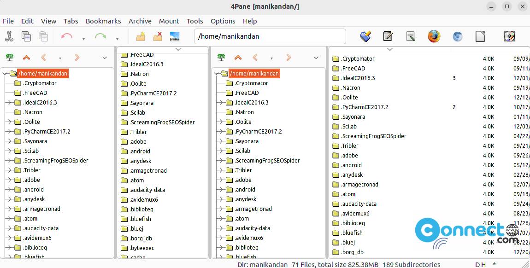Open the Undo history dropdown arrow
Viewport: 530px width, 268px height.
(x=83, y=39)
